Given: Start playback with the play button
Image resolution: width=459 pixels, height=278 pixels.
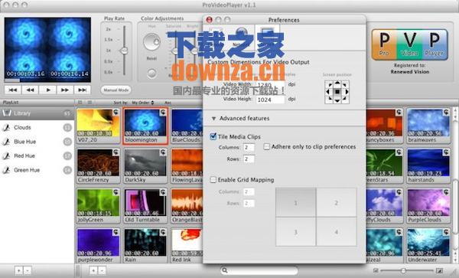Looking at the screenshot, I should pos(47,90).
